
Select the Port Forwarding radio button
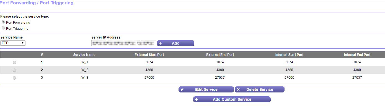click(x=3, y=22)
